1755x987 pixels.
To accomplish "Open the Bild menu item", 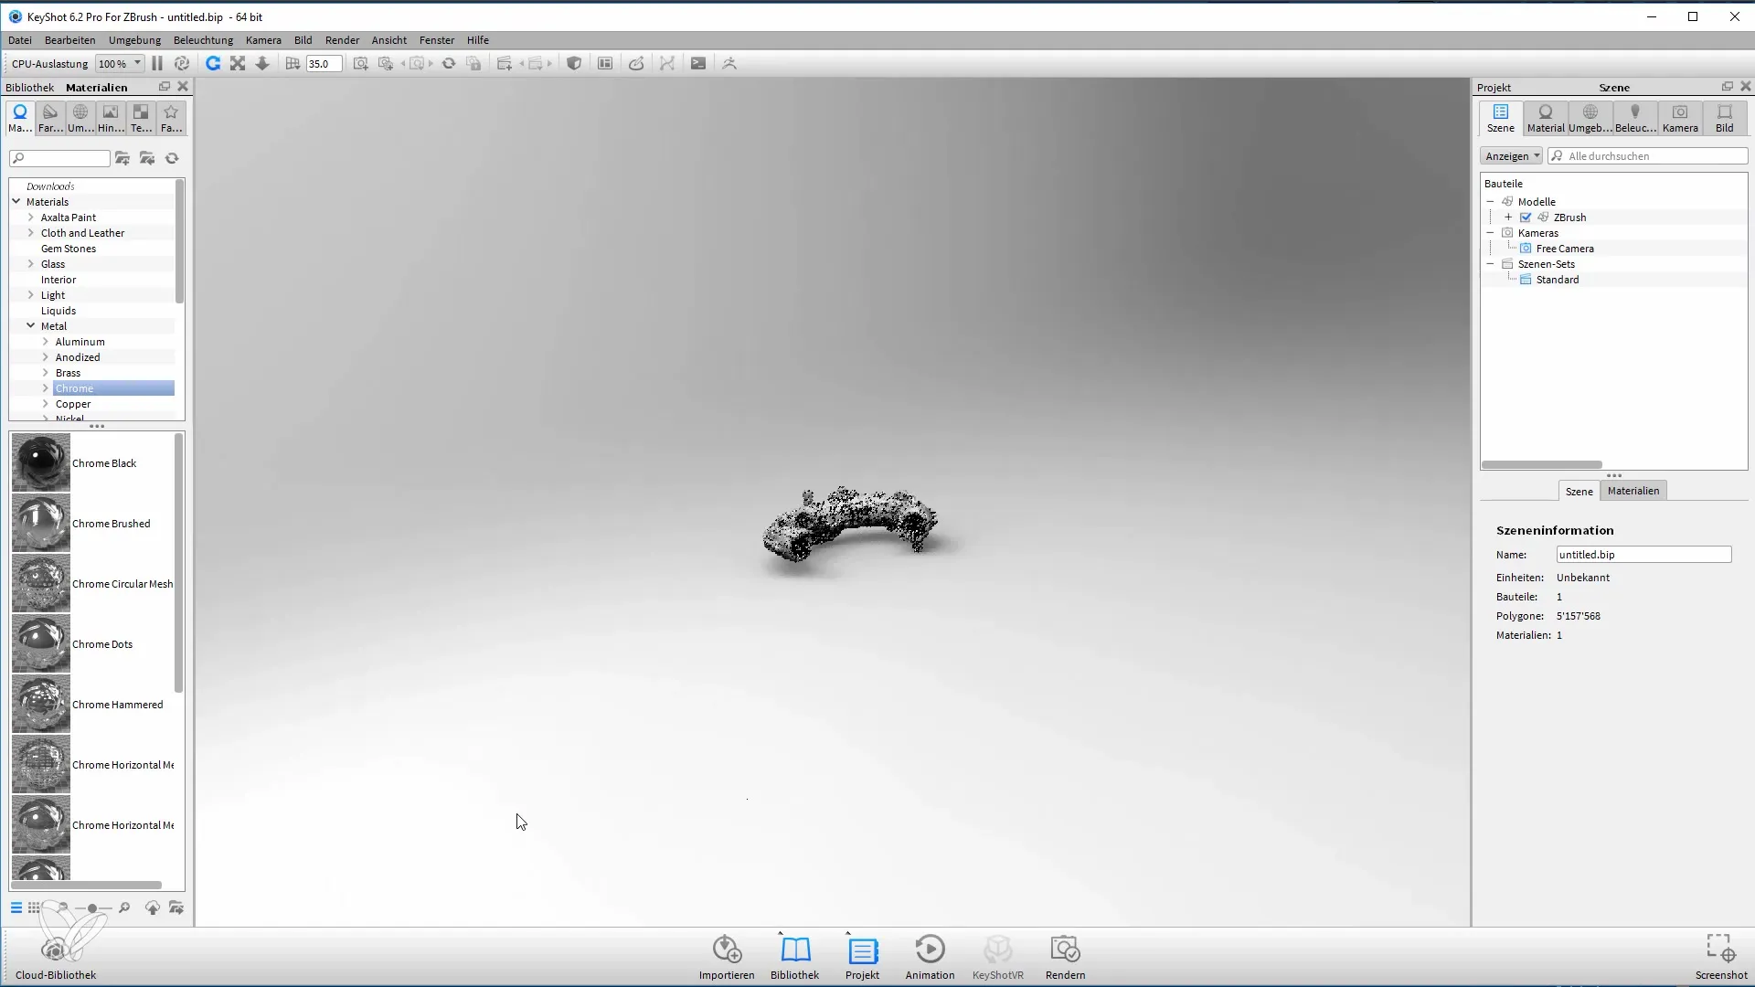I will click(303, 40).
